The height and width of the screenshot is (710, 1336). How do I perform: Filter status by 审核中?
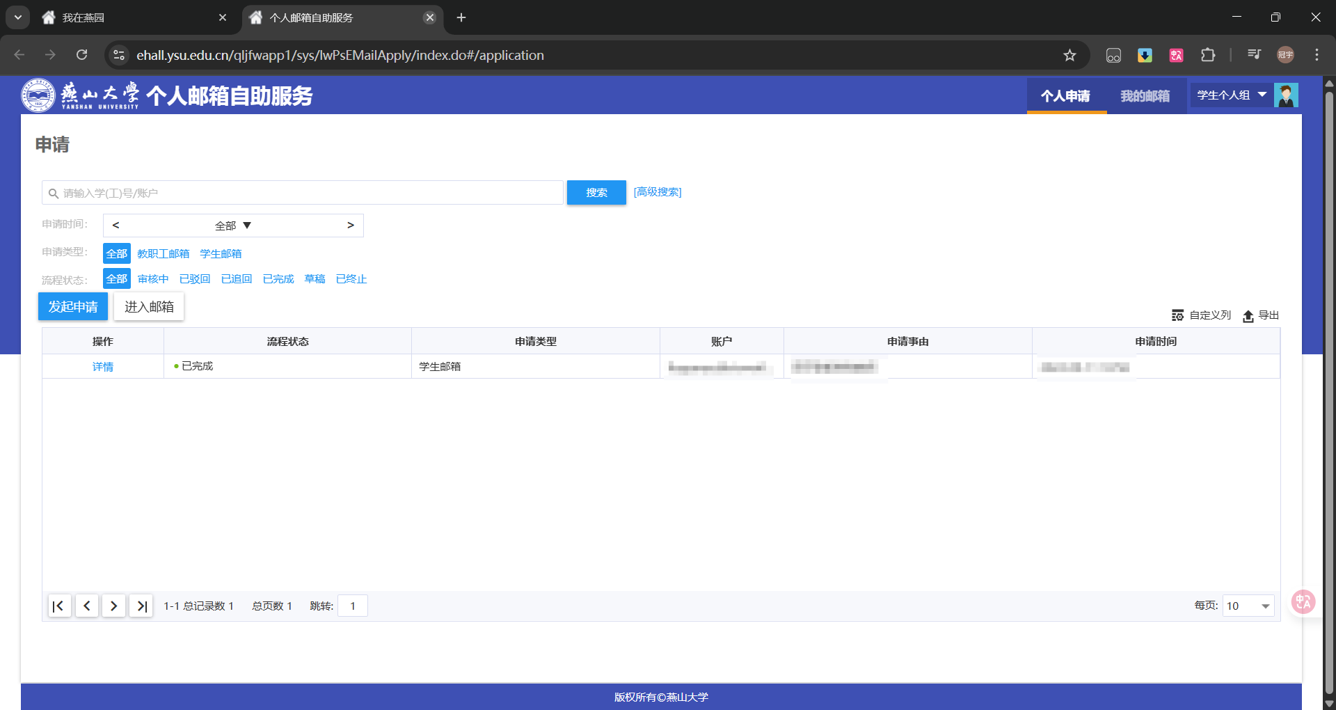pyautogui.click(x=153, y=279)
